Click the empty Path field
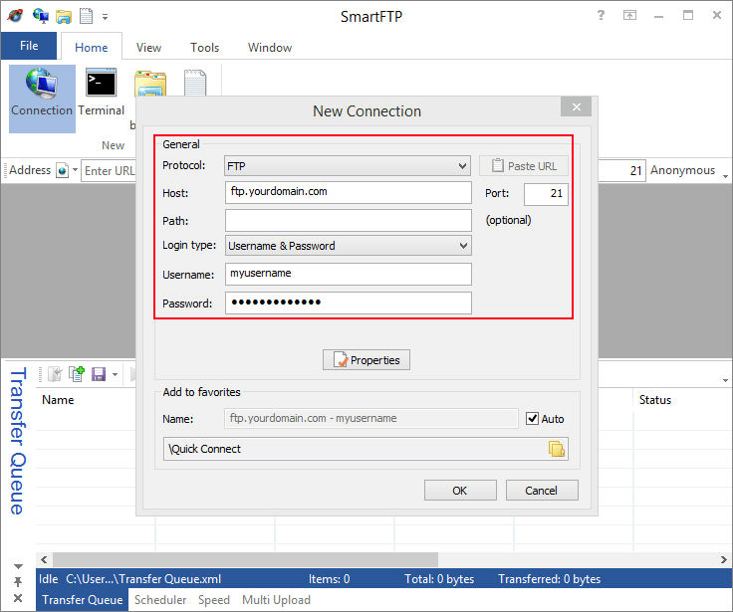Viewport: 733px width, 612px height. tap(349, 221)
